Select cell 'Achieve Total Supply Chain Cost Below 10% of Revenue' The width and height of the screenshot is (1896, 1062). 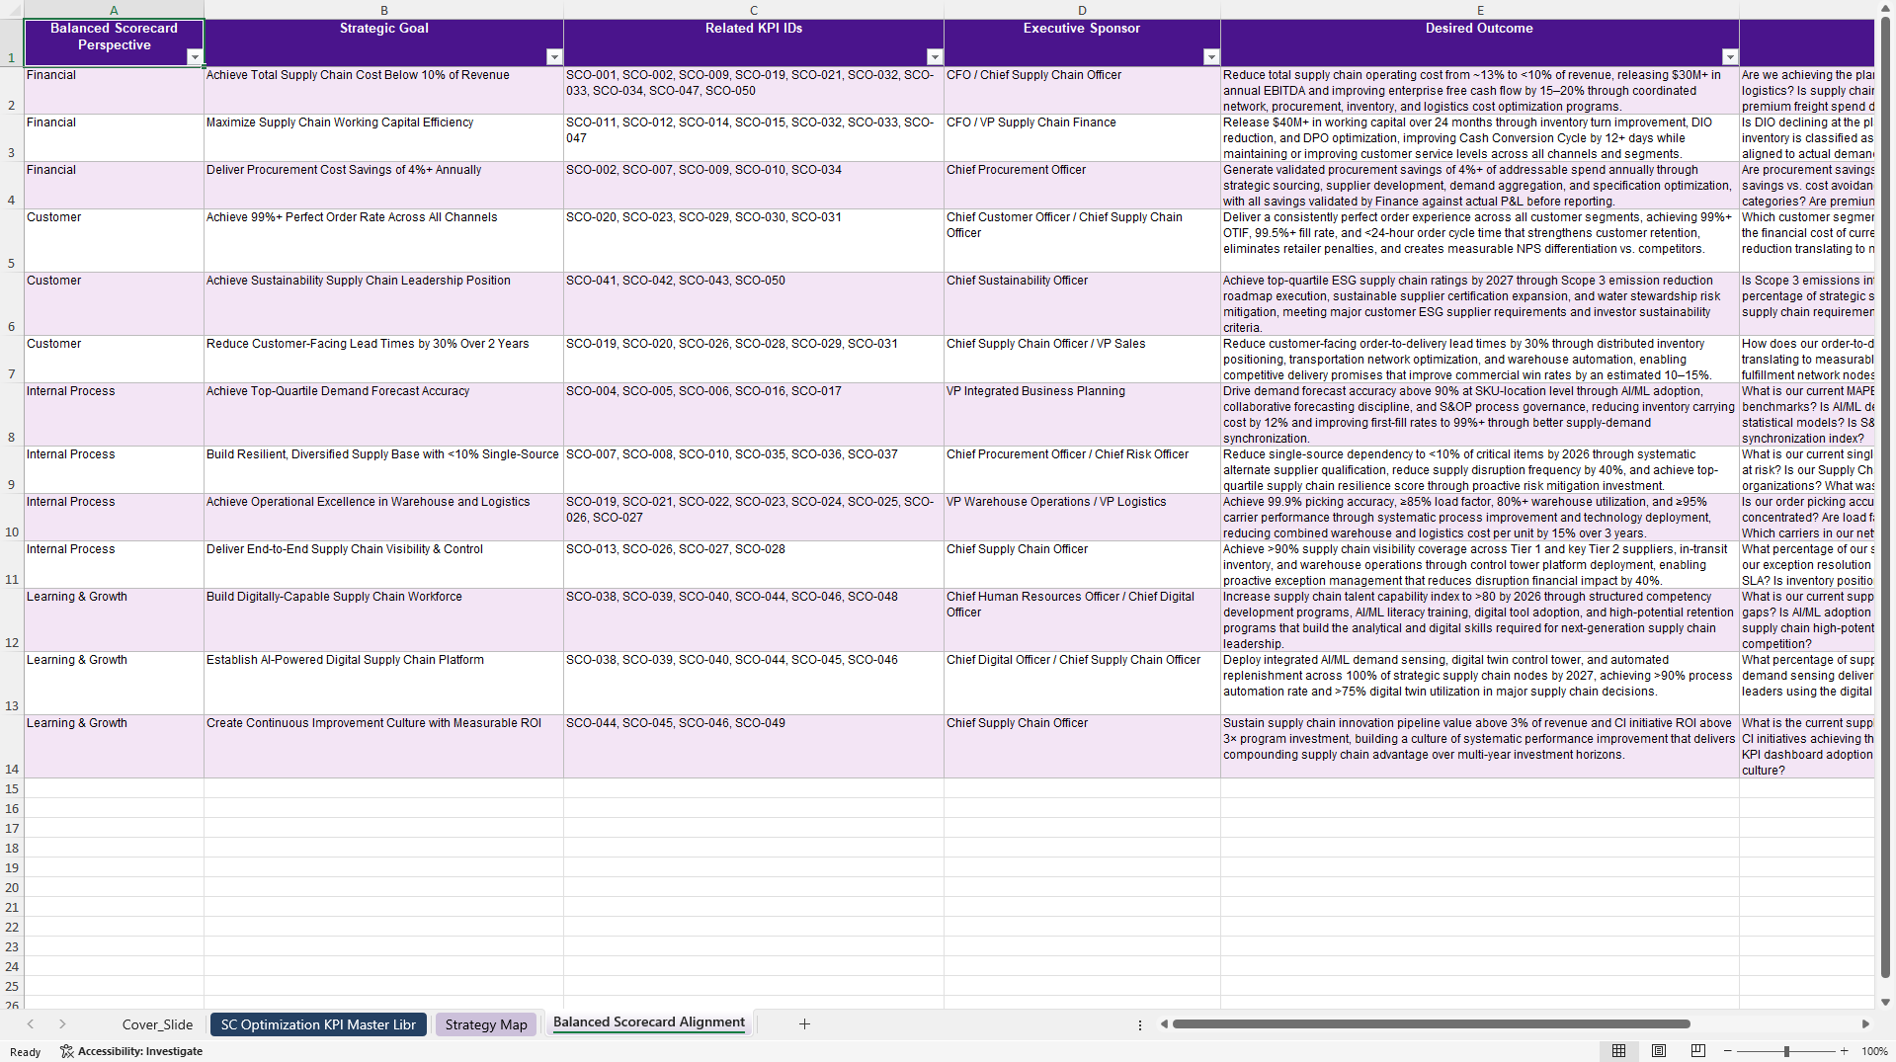point(383,90)
